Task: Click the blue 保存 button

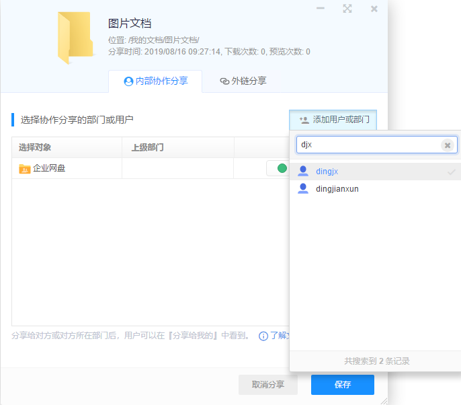Action: point(343,385)
